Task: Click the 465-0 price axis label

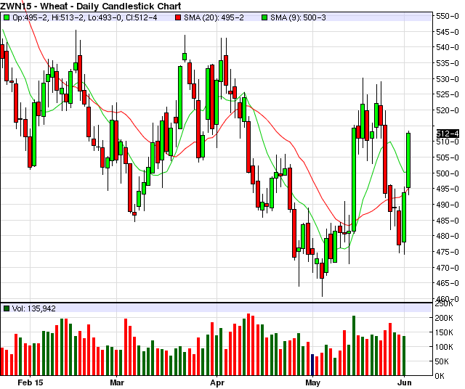Action: [x=448, y=283]
